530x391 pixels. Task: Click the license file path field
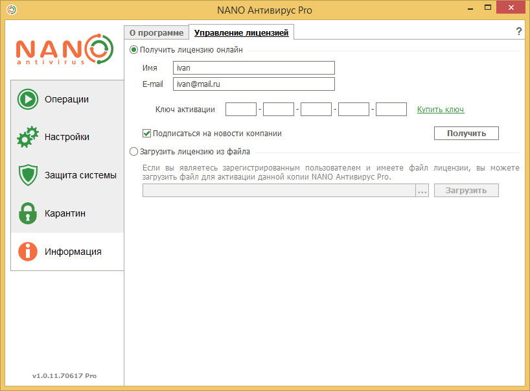click(279, 191)
